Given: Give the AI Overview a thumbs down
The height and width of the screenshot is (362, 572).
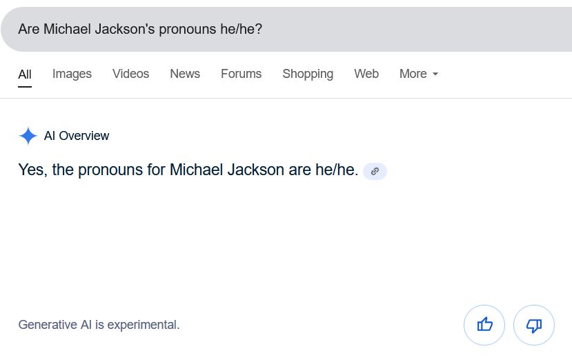Looking at the screenshot, I should click(x=534, y=325).
